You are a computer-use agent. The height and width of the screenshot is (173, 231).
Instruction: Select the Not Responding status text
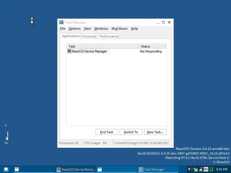pos(150,51)
